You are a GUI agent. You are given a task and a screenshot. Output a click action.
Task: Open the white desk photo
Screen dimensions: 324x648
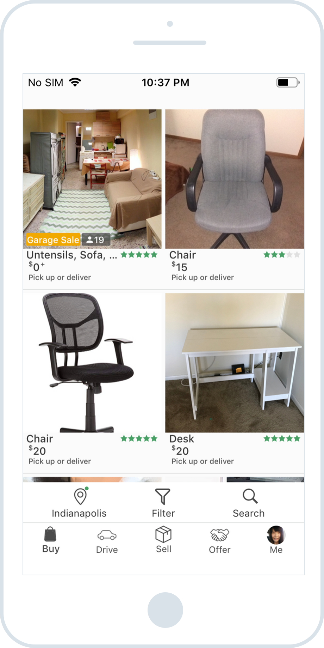pos(235,363)
